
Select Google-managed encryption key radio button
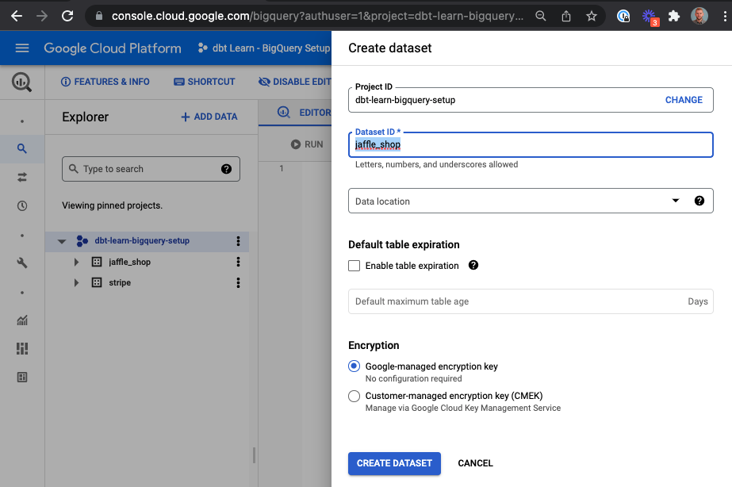354,366
